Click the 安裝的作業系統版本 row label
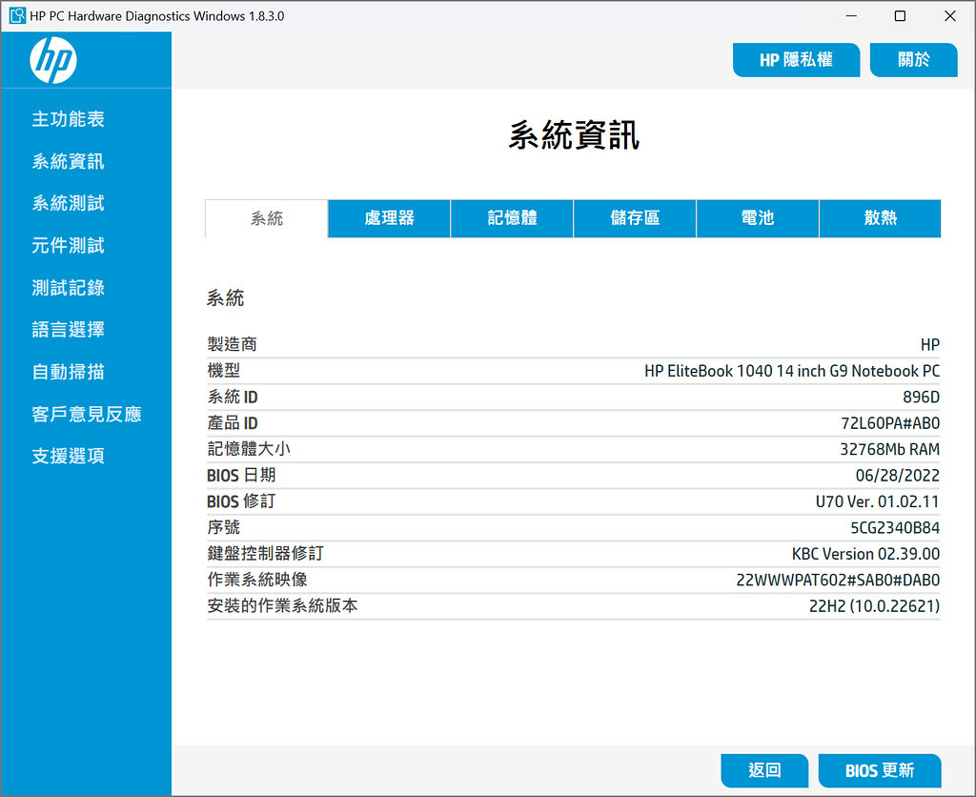Screen dimensions: 976x797 [282, 605]
